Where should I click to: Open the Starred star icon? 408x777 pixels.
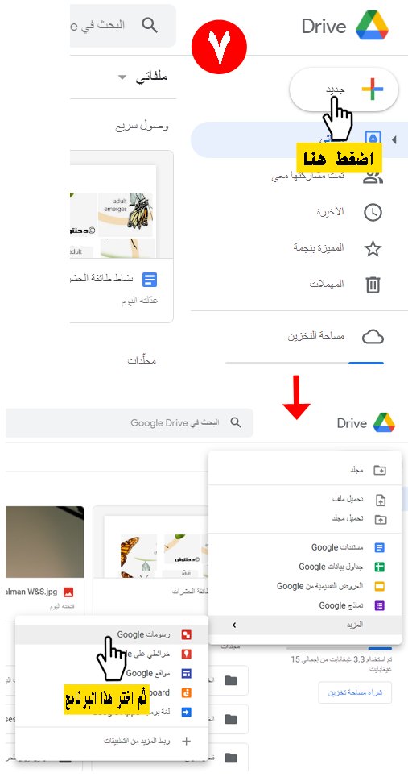373,248
